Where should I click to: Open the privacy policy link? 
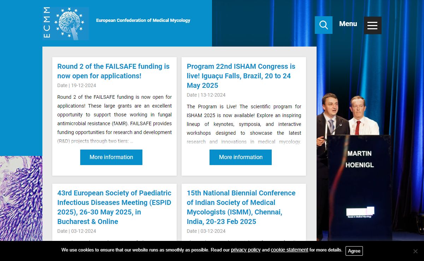(246, 250)
